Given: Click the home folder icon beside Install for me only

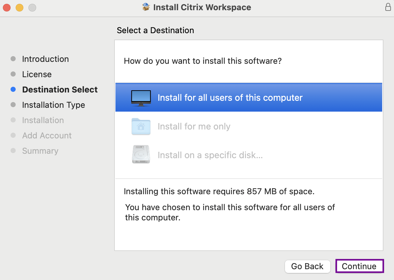Looking at the screenshot, I should tap(141, 127).
